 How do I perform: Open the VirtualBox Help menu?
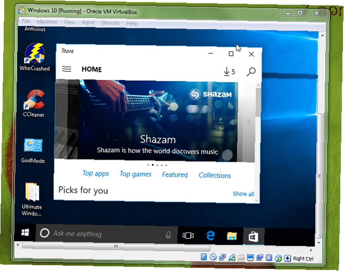point(132,23)
